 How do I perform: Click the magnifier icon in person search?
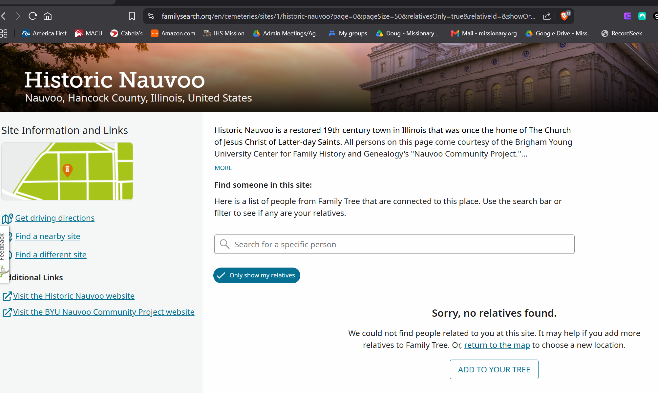(224, 244)
